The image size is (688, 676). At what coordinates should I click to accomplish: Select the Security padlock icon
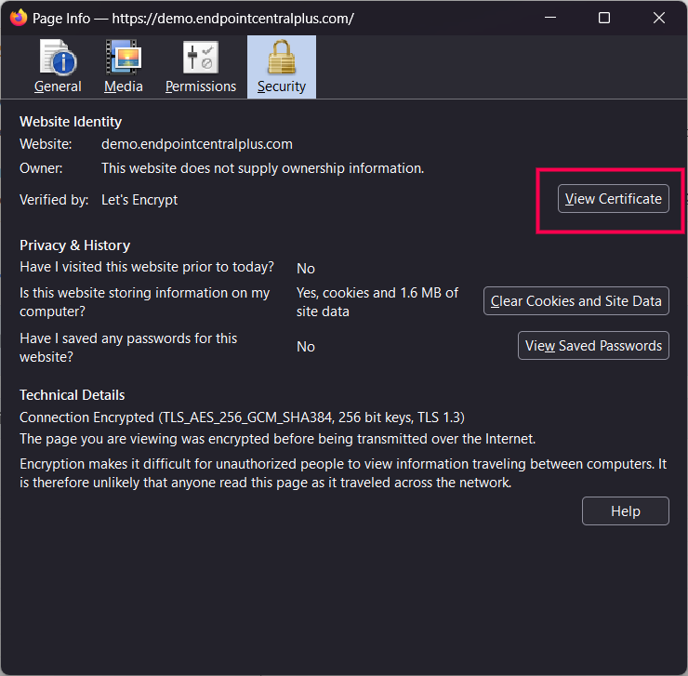click(x=282, y=57)
